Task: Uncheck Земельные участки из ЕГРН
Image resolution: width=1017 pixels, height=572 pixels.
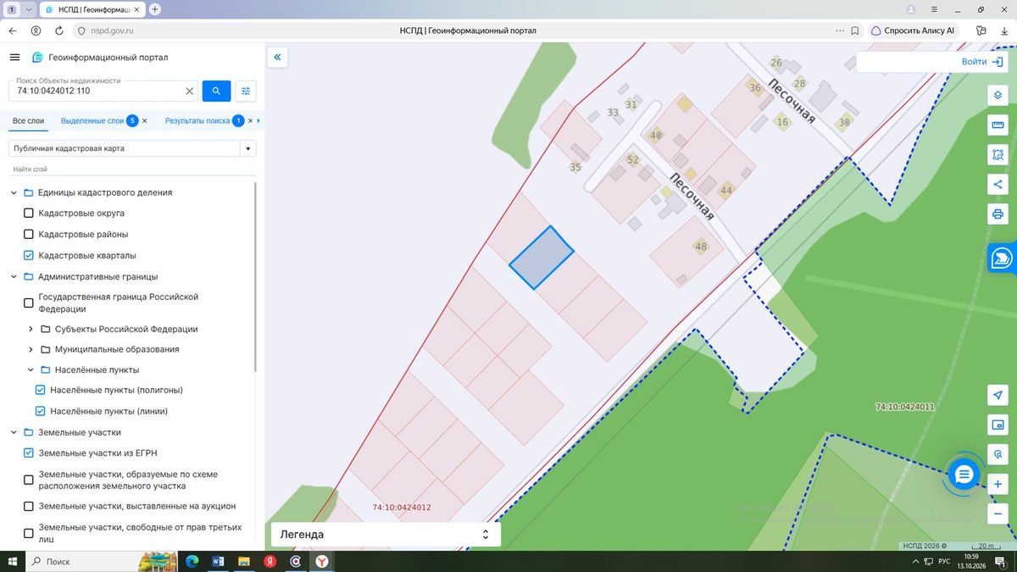Action: click(x=29, y=453)
